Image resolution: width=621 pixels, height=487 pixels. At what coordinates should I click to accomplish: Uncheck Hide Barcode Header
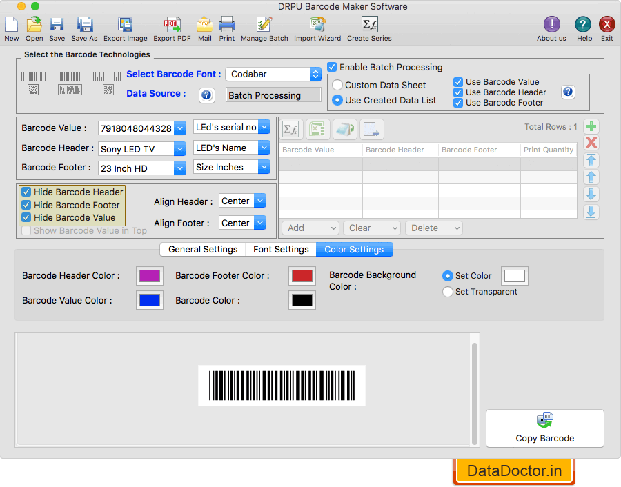coord(26,192)
